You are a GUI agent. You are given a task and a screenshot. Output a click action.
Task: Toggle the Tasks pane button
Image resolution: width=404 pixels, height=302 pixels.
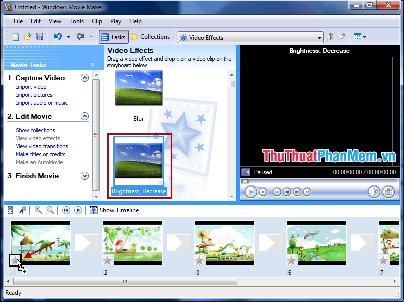click(113, 36)
